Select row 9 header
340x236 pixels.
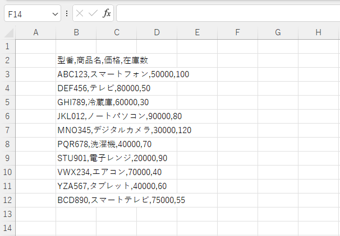(8, 158)
